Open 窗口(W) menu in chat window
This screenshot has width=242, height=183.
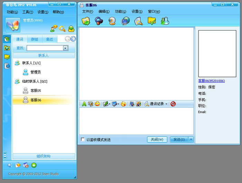tap(154, 11)
